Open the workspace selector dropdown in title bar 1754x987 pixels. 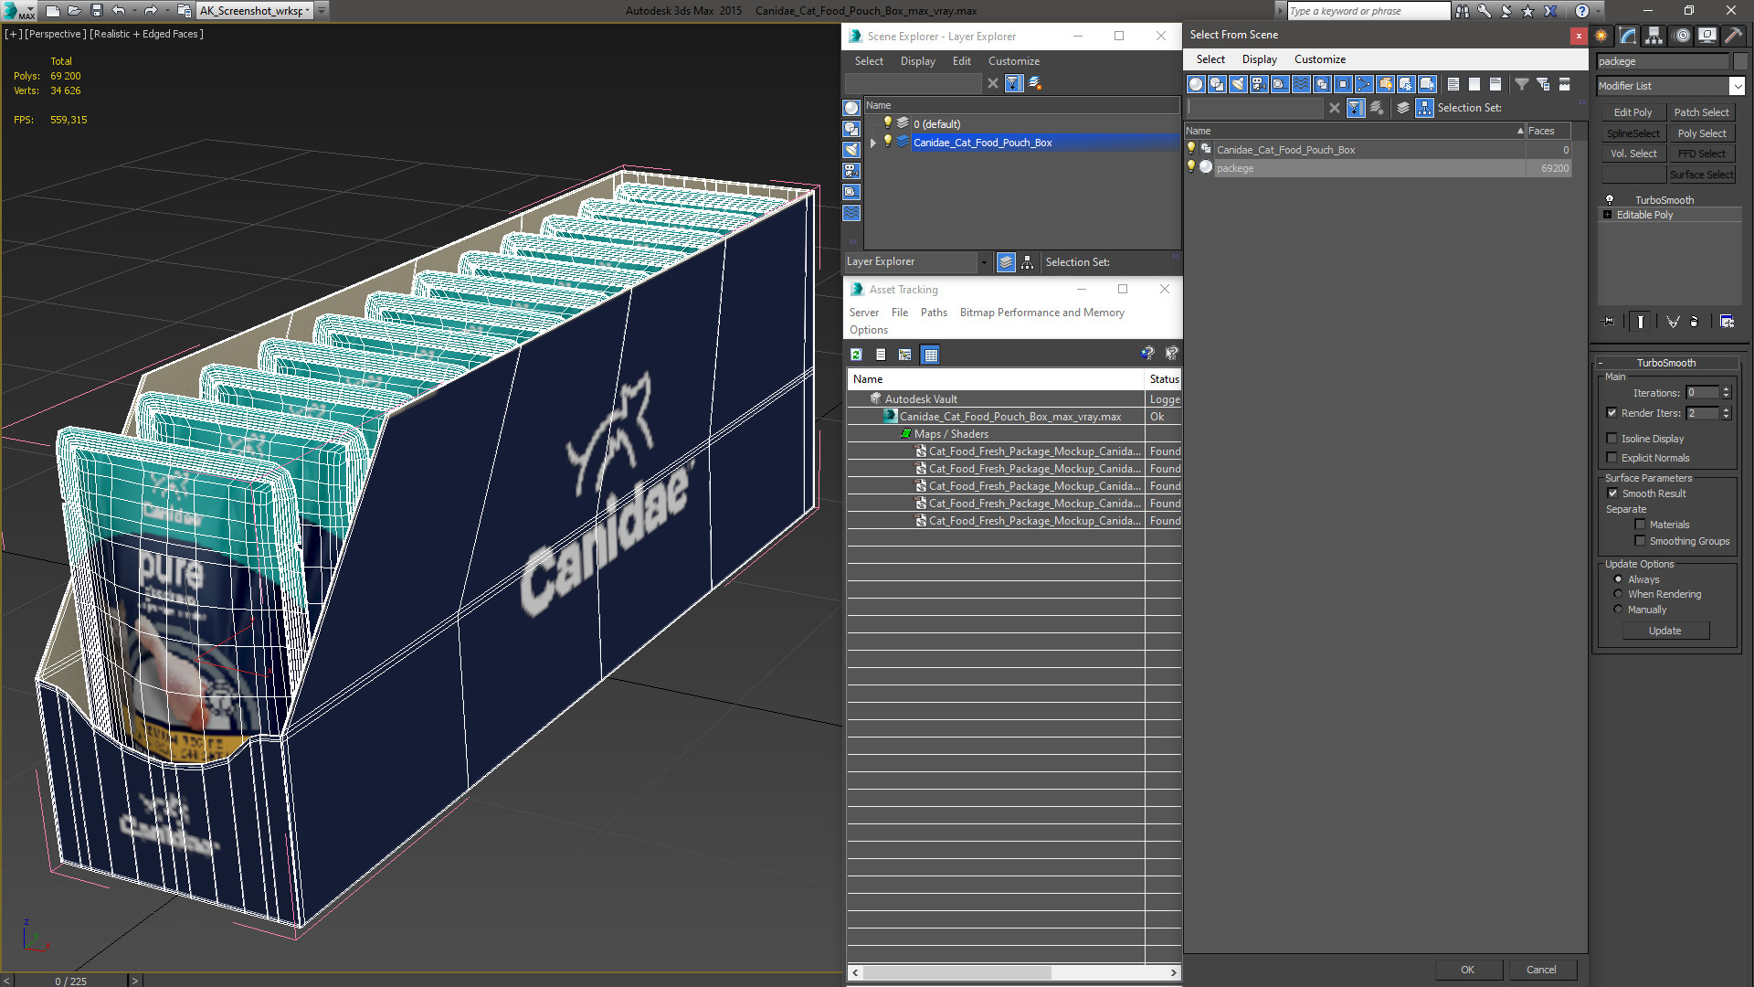307,11
